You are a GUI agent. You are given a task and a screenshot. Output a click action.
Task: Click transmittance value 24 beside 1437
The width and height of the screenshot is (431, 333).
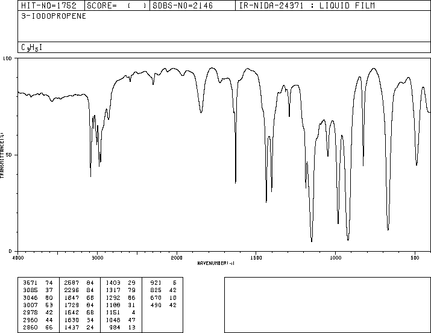tap(90, 327)
